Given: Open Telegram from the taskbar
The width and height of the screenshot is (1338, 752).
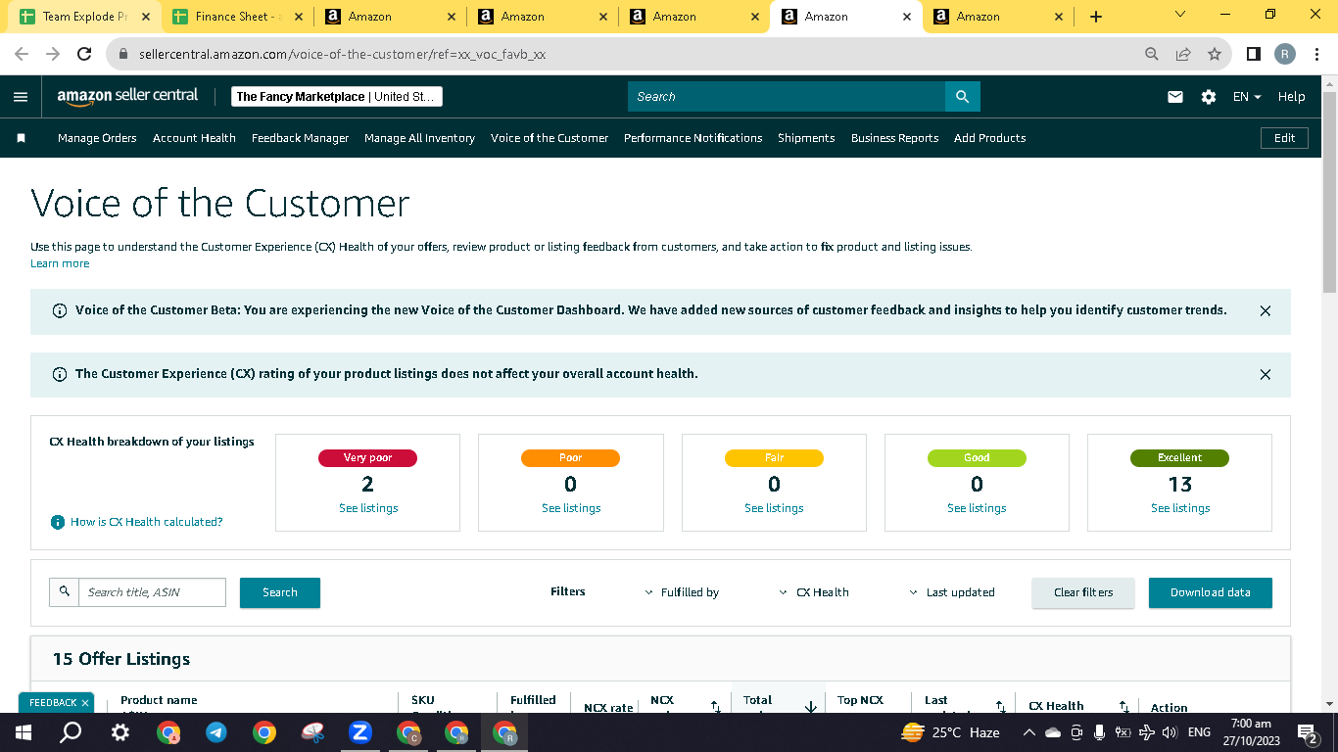Looking at the screenshot, I should [x=215, y=732].
